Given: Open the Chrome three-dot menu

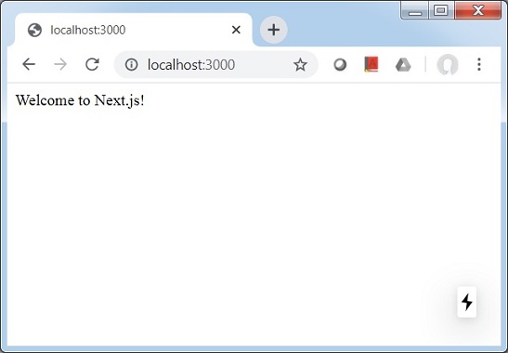Looking at the screenshot, I should pyautogui.click(x=479, y=64).
